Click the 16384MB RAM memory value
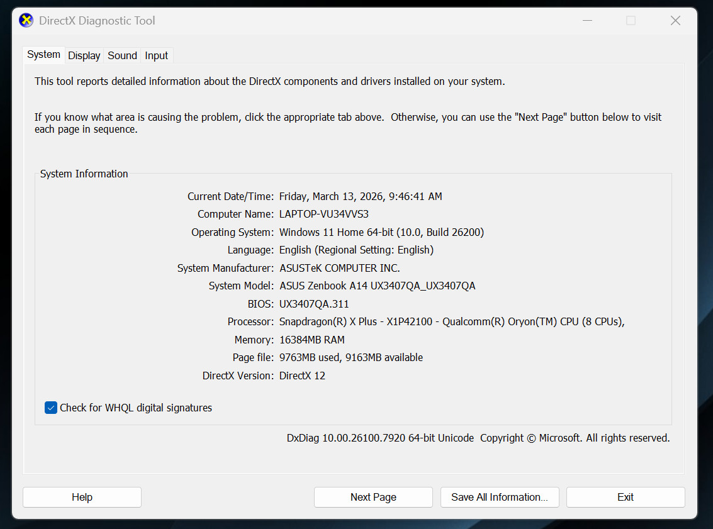The image size is (713, 529). (x=312, y=340)
